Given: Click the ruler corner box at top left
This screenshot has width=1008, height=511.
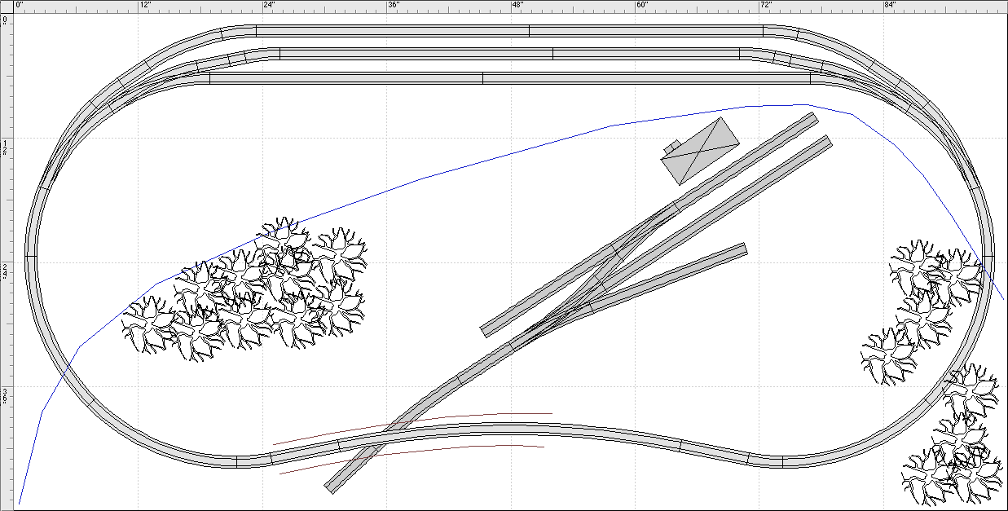Looking at the screenshot, I should [6, 7].
